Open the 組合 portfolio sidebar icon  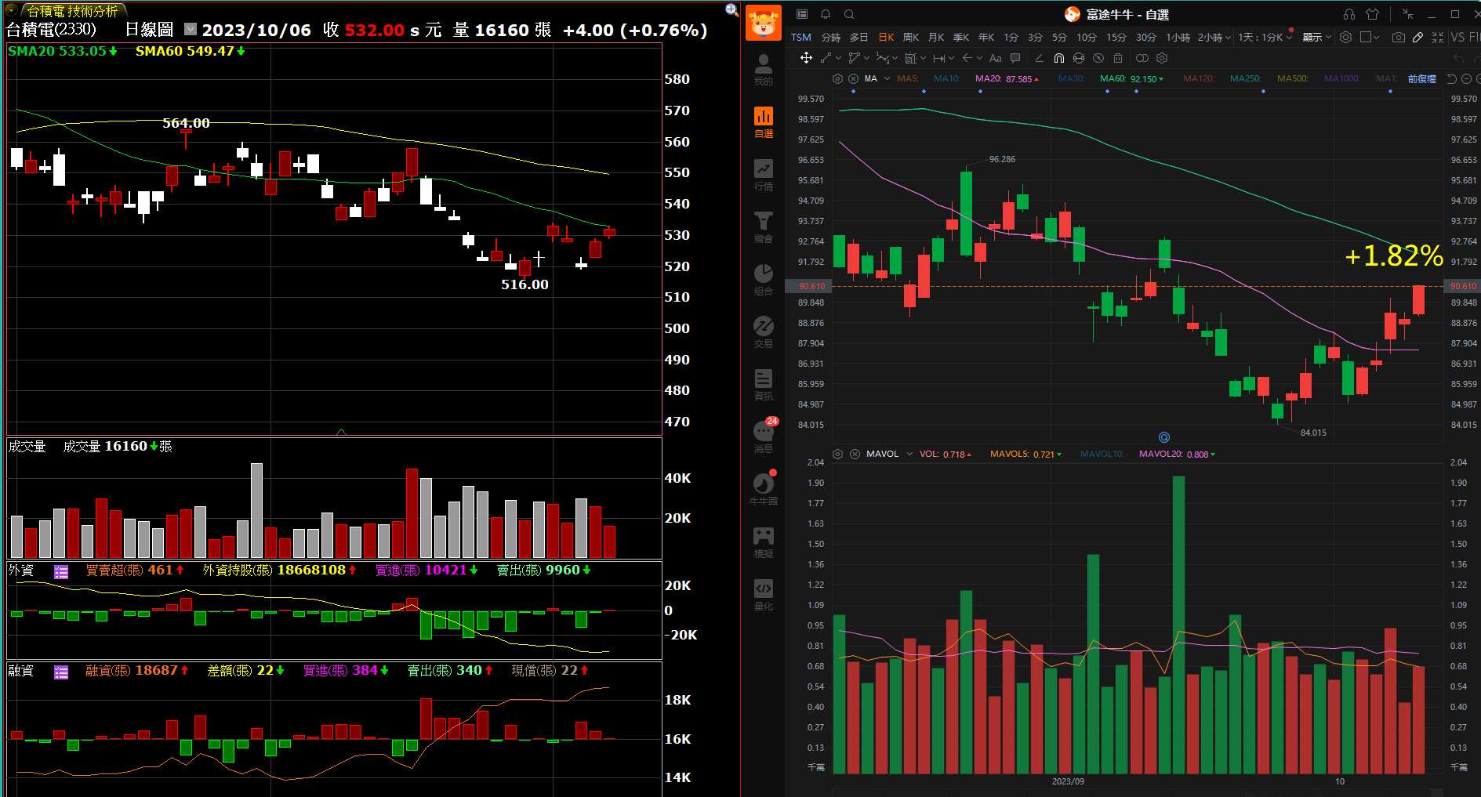763,280
